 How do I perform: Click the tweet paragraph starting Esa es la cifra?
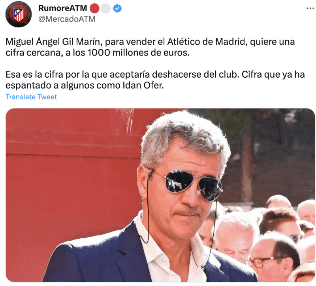155,80
